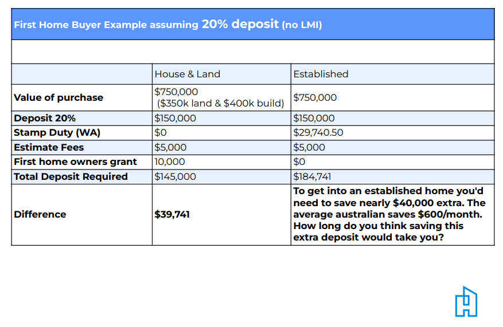Select House & Land deposit "$150,000" cell

(x=221, y=118)
